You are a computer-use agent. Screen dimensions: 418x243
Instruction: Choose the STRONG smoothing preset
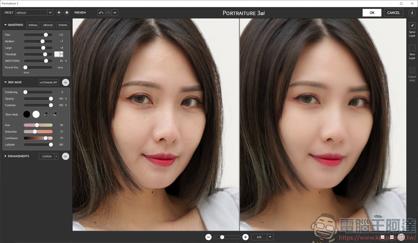[63, 25]
